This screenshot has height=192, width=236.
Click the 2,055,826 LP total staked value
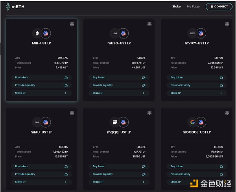216,63
